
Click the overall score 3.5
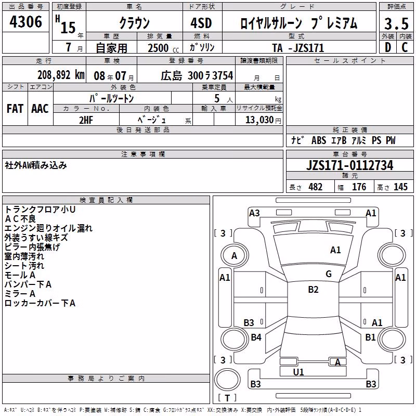pyautogui.click(x=396, y=23)
